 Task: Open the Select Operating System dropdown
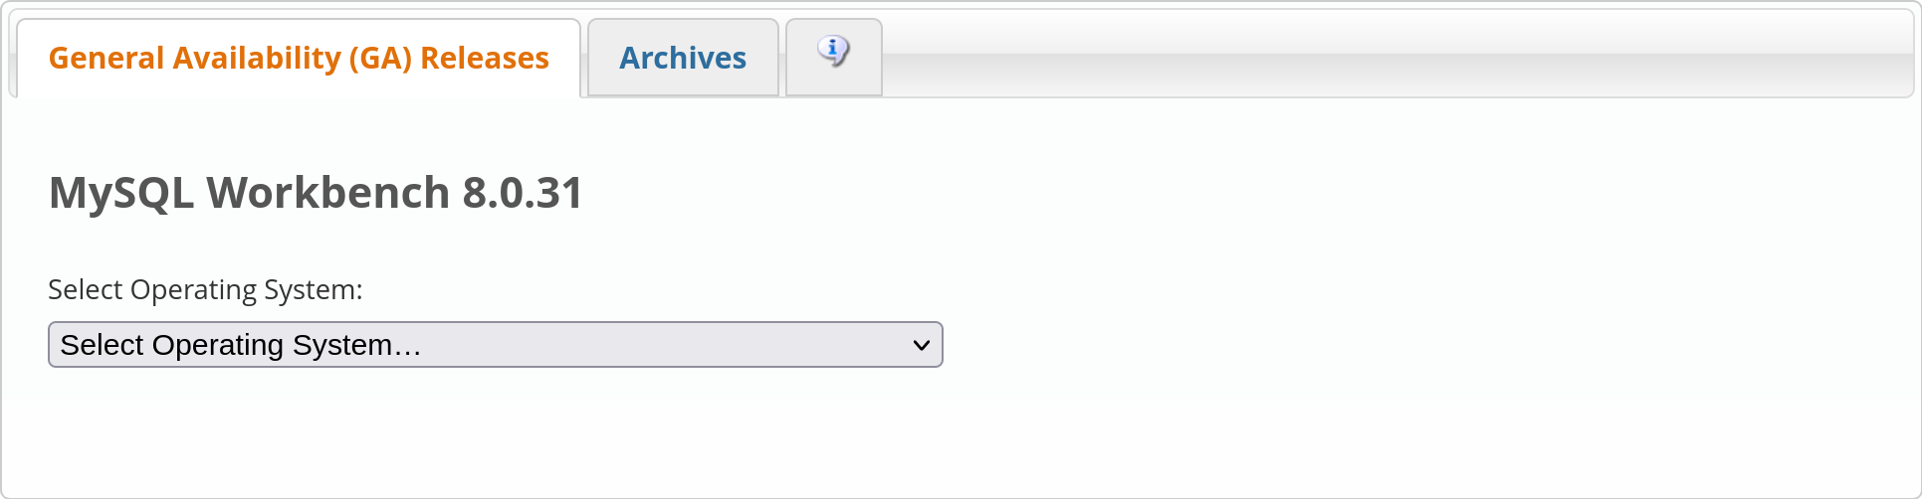coord(495,345)
